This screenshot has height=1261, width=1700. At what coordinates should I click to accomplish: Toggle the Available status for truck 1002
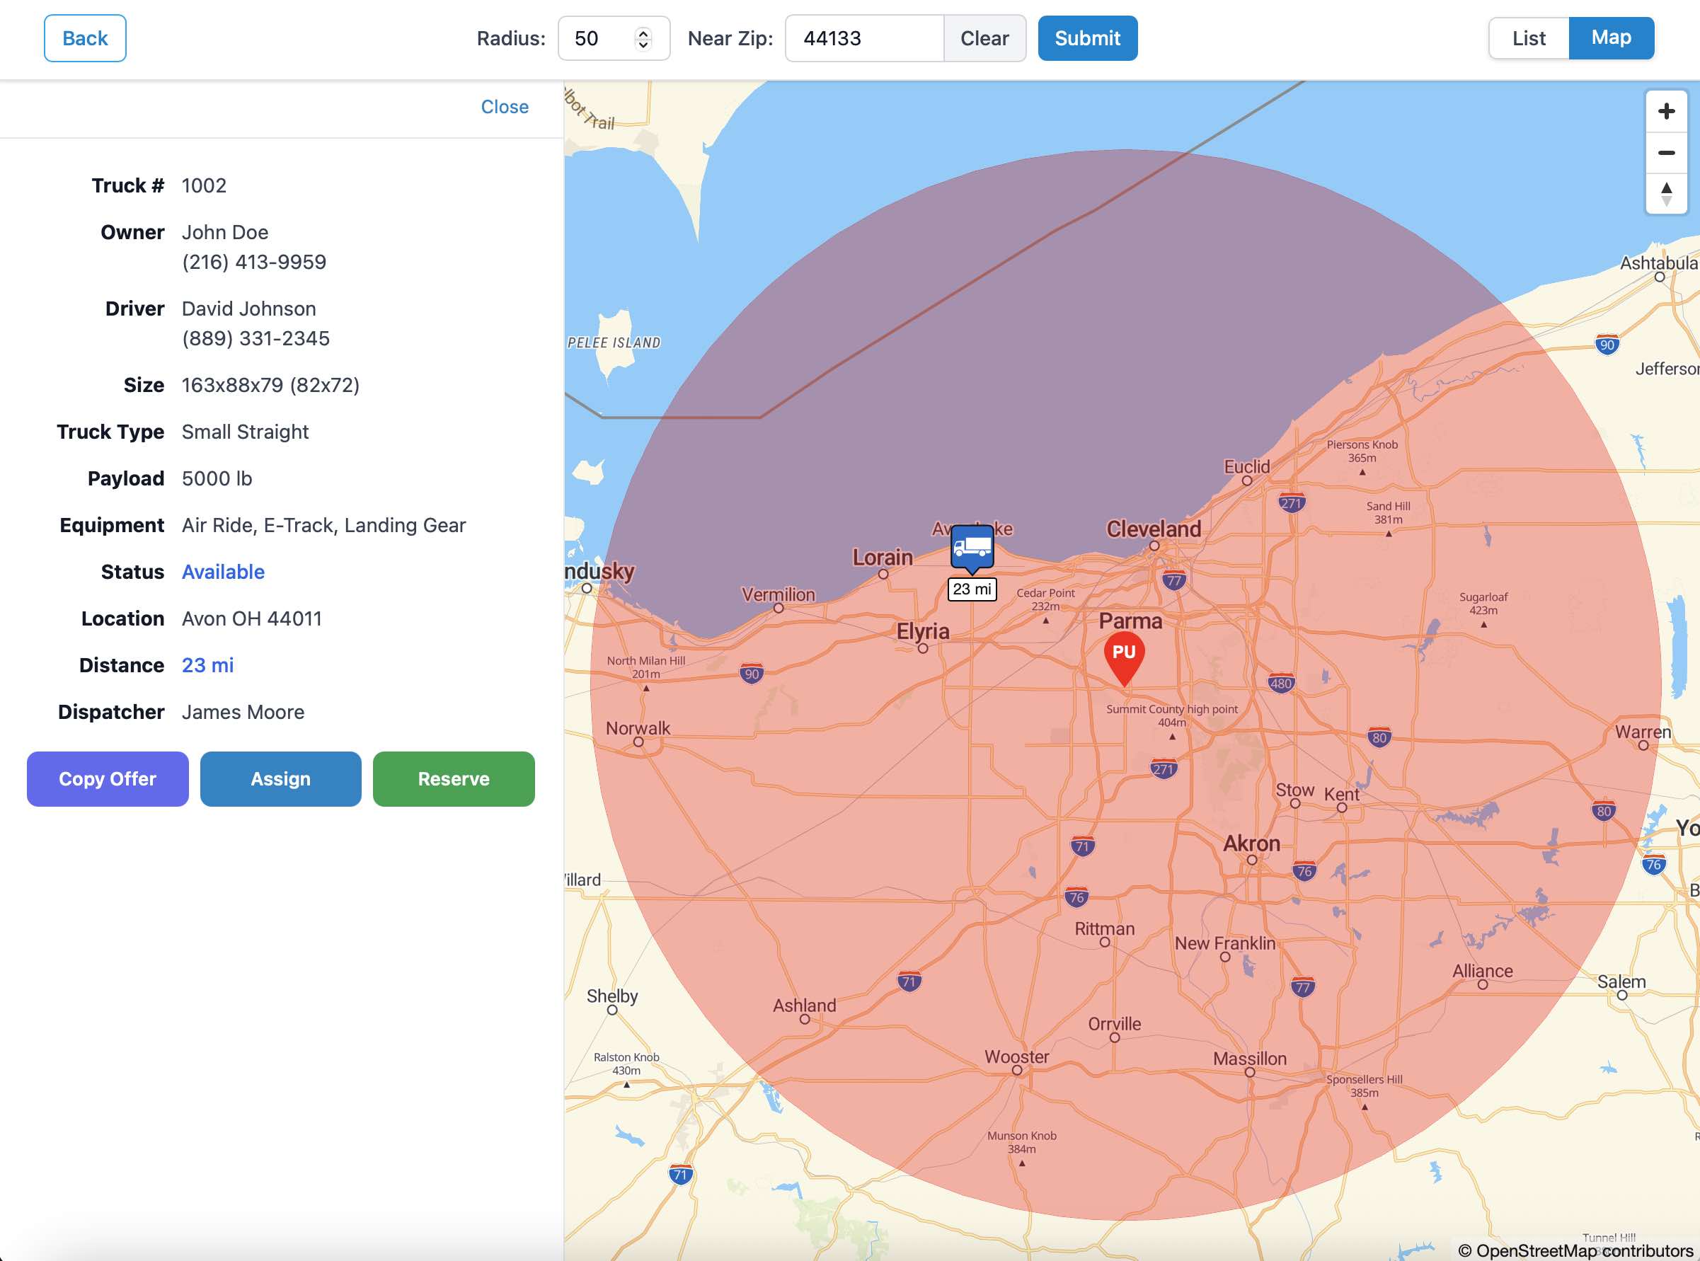coord(222,571)
